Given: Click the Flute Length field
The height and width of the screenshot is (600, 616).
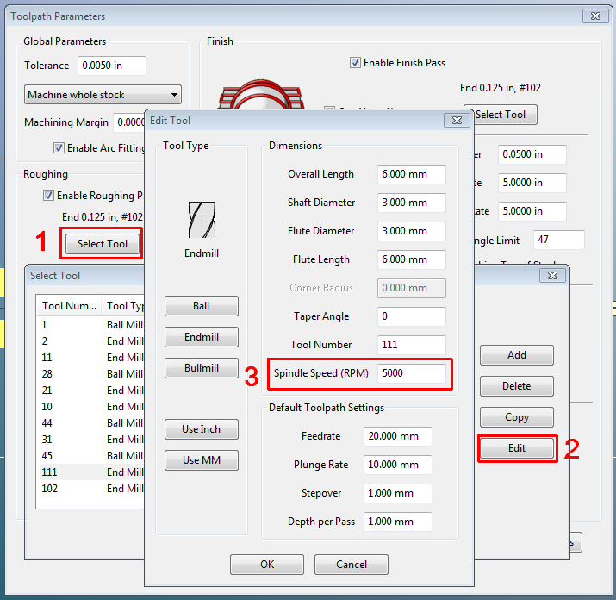Looking at the screenshot, I should (412, 259).
